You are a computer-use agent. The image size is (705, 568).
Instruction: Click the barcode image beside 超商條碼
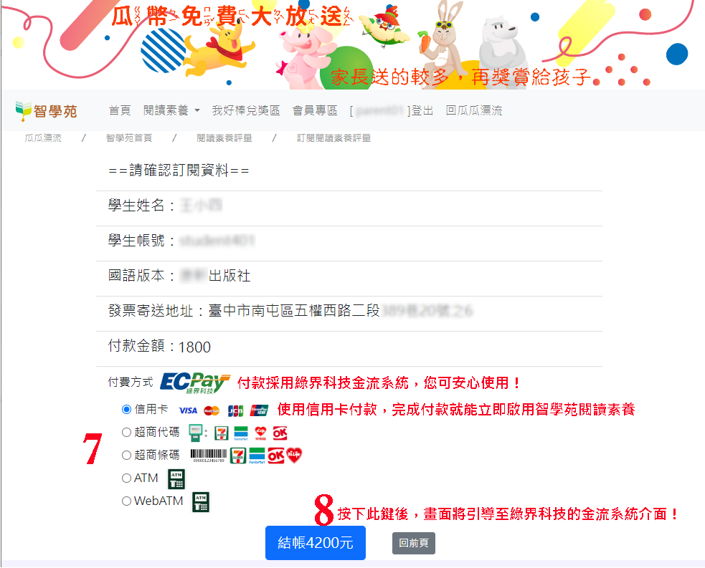click(209, 456)
